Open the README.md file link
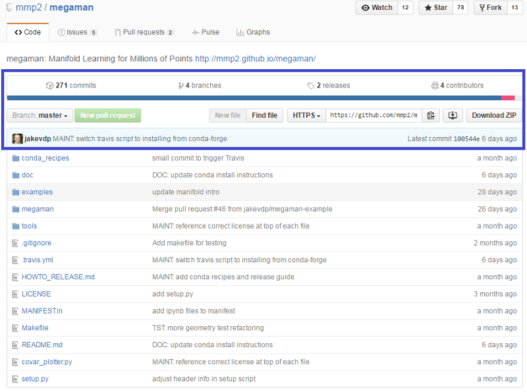The image size is (527, 392). (42, 345)
